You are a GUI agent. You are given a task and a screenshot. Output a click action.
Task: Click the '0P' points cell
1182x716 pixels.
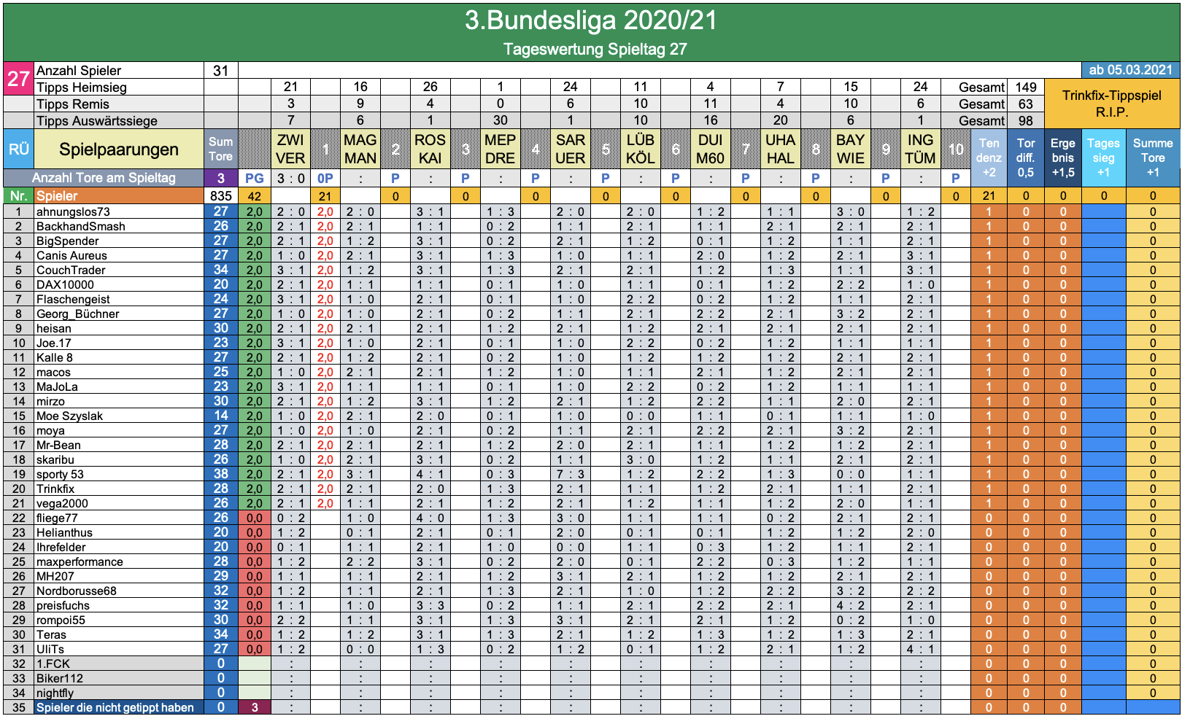tap(325, 178)
